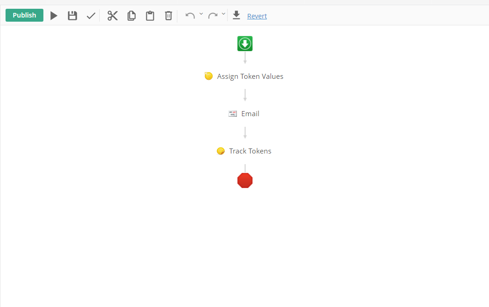Select the Track Tokens activity label
Screen dimensions: 489x307
[250, 151]
